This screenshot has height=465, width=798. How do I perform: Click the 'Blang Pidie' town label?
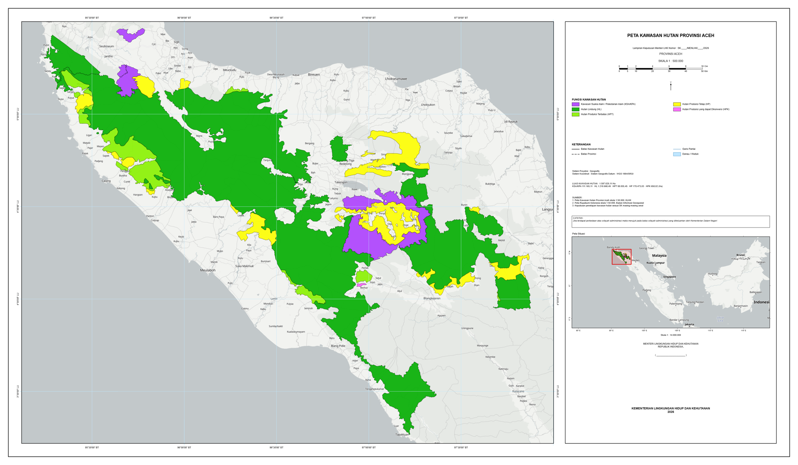click(x=338, y=346)
